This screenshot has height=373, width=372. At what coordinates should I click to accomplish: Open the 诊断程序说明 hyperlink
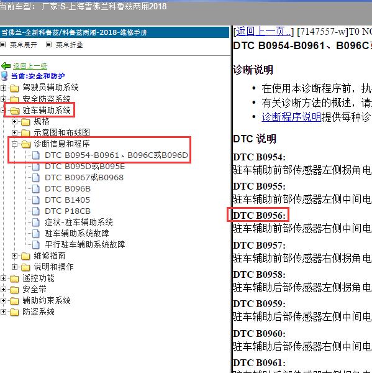tap(291, 117)
